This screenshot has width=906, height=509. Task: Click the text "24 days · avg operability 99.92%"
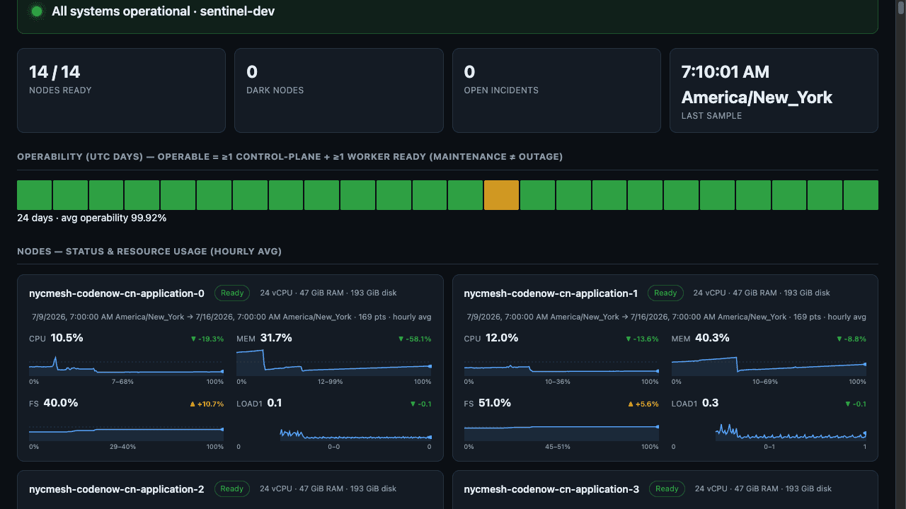92,218
